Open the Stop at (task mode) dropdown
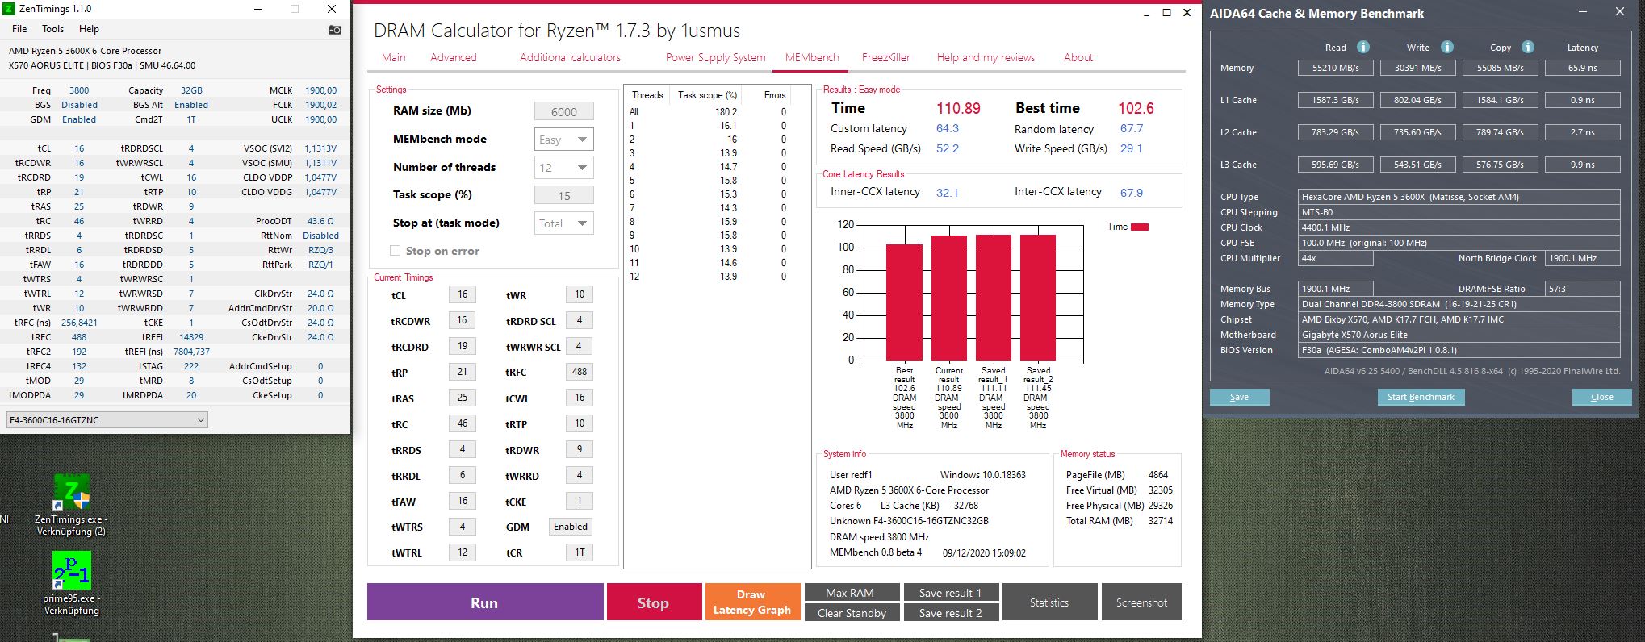 tap(564, 223)
